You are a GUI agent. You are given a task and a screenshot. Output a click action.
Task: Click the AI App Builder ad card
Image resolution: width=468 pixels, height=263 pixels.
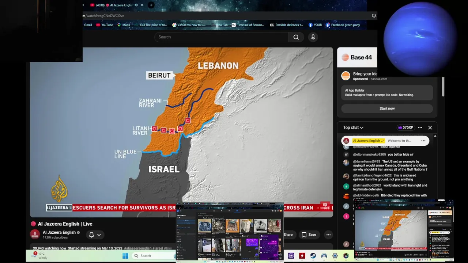point(387,92)
